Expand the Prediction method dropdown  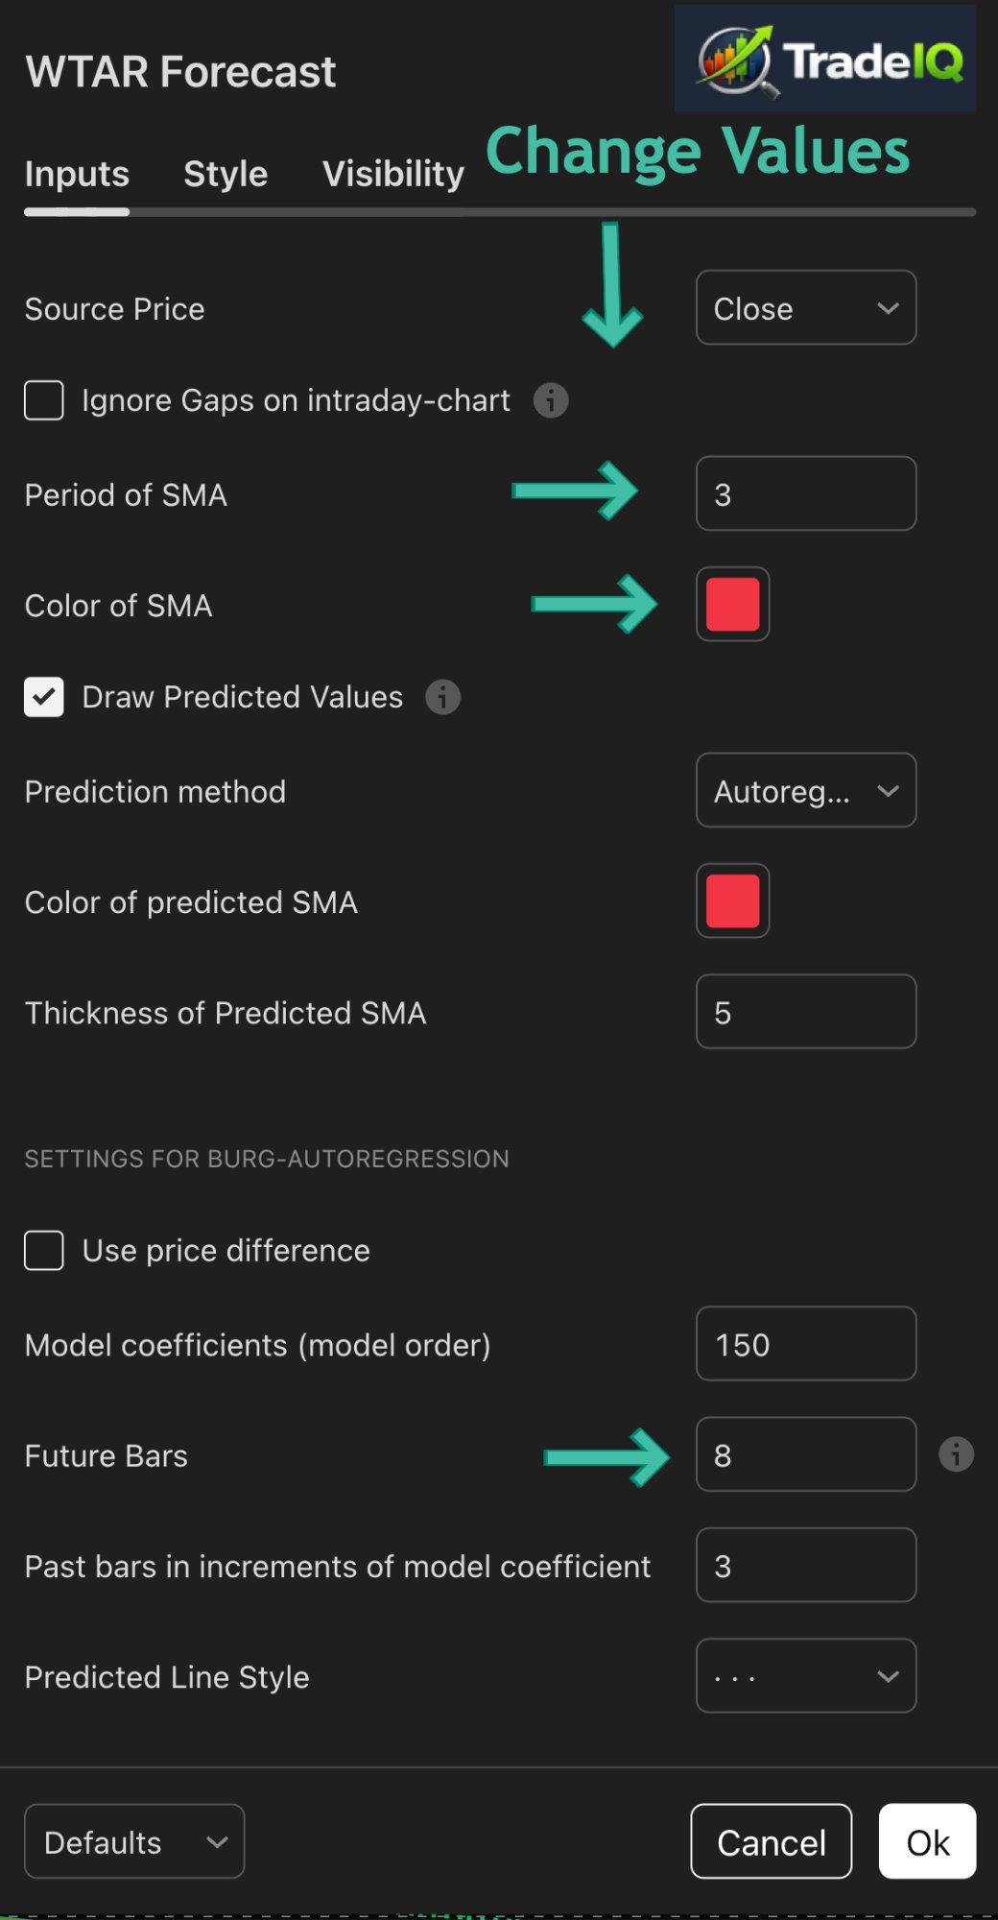point(805,791)
